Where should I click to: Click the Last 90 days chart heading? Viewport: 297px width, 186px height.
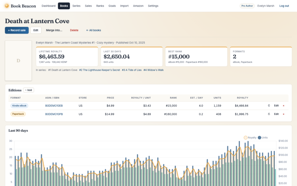(x=18, y=131)
